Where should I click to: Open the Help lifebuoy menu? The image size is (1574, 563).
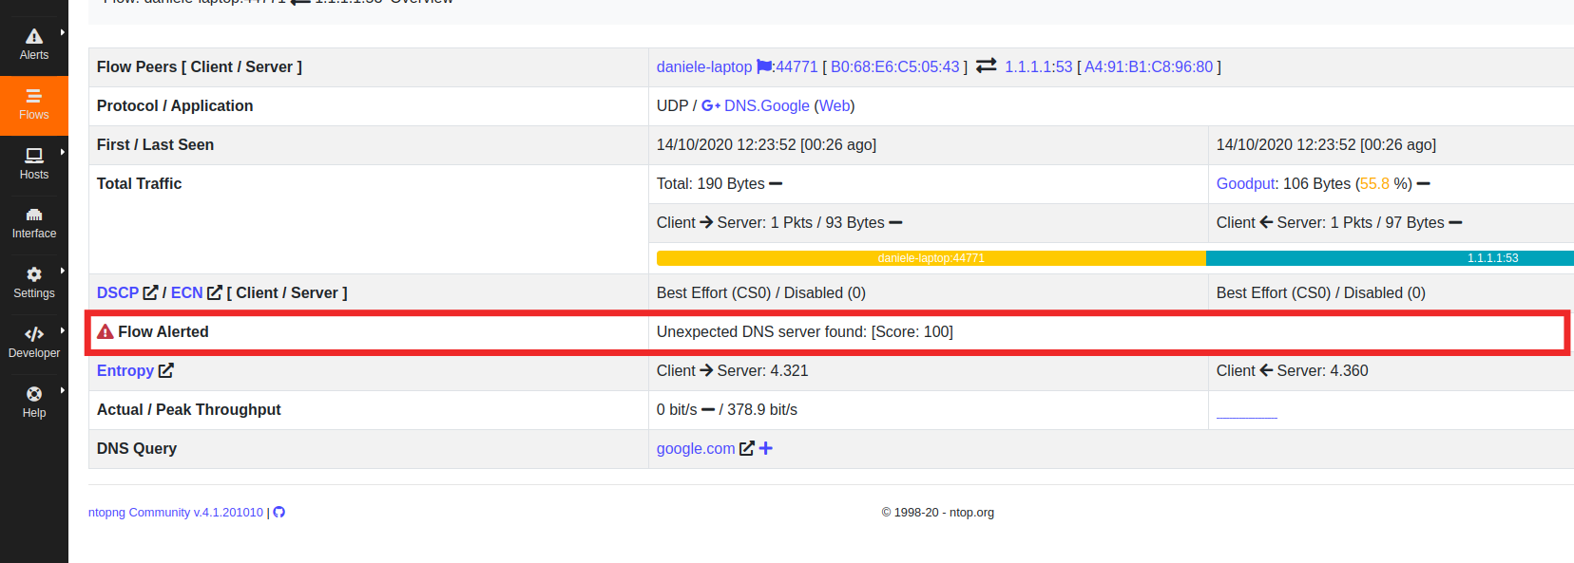(x=34, y=403)
